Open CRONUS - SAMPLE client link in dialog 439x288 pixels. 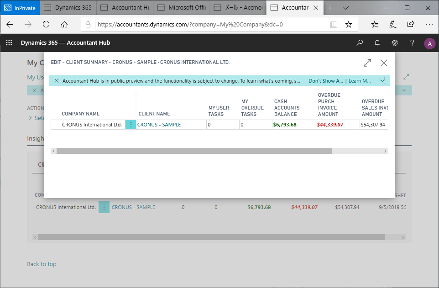[159, 125]
